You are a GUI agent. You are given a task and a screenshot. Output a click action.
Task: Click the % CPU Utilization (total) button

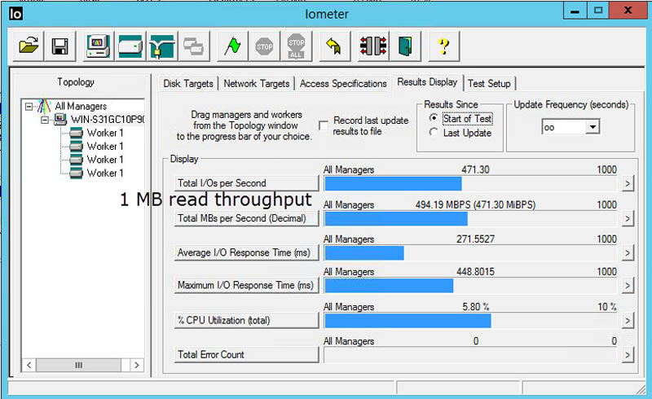point(246,321)
